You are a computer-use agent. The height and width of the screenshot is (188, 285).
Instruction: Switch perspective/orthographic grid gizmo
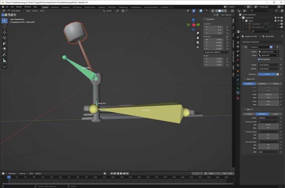[x=198, y=47]
